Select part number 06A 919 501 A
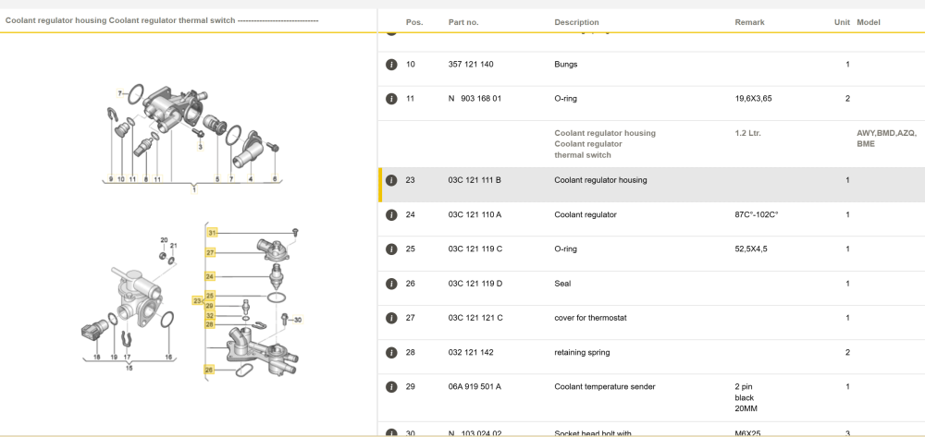Screen dimensions: 925x437 coord(475,387)
